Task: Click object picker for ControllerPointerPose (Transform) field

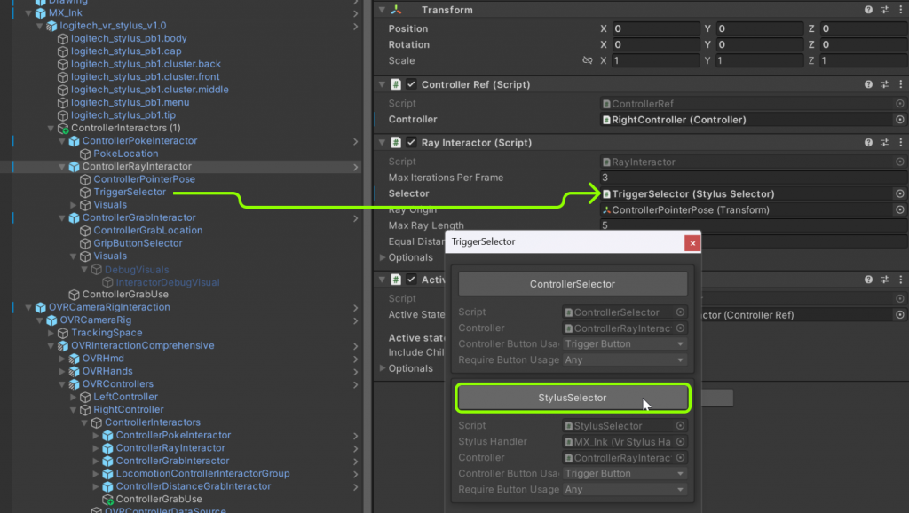Action: click(x=900, y=209)
